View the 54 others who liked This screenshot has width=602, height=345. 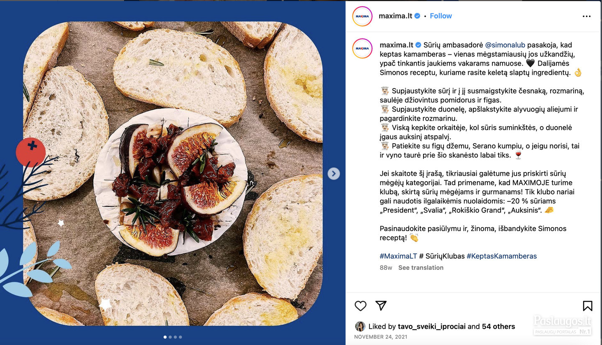(499, 327)
